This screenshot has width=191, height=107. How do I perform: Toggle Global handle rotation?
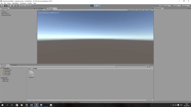click(29, 6)
